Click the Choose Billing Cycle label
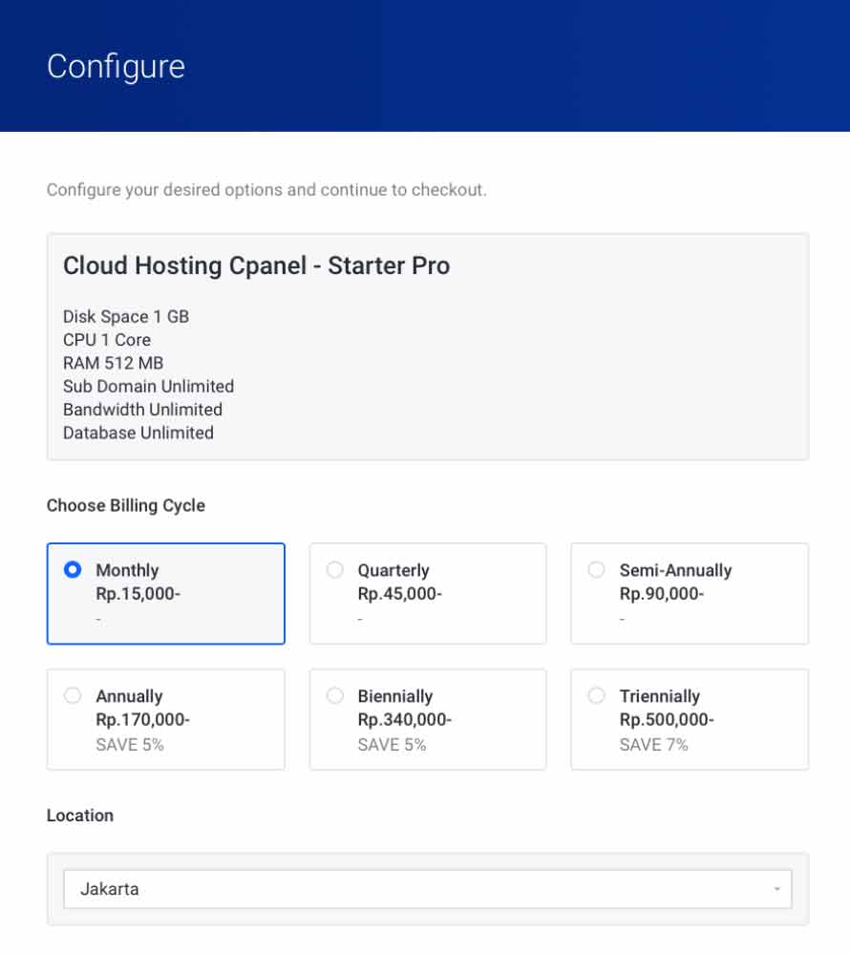The image size is (850, 955). [126, 505]
